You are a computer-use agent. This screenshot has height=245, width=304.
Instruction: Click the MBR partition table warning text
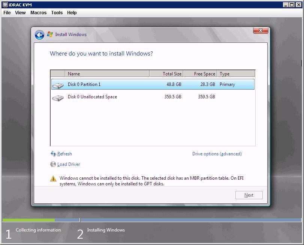tap(151, 181)
